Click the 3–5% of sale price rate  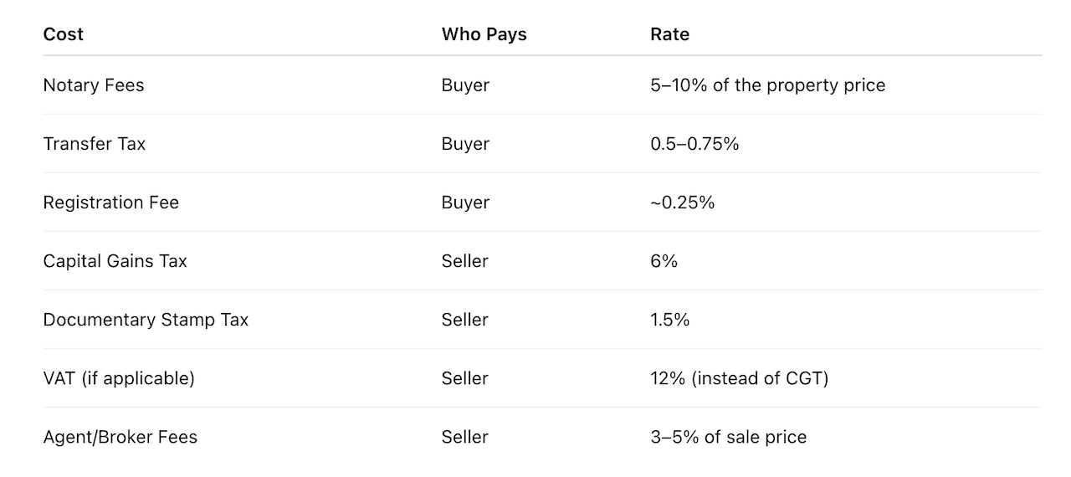click(728, 437)
